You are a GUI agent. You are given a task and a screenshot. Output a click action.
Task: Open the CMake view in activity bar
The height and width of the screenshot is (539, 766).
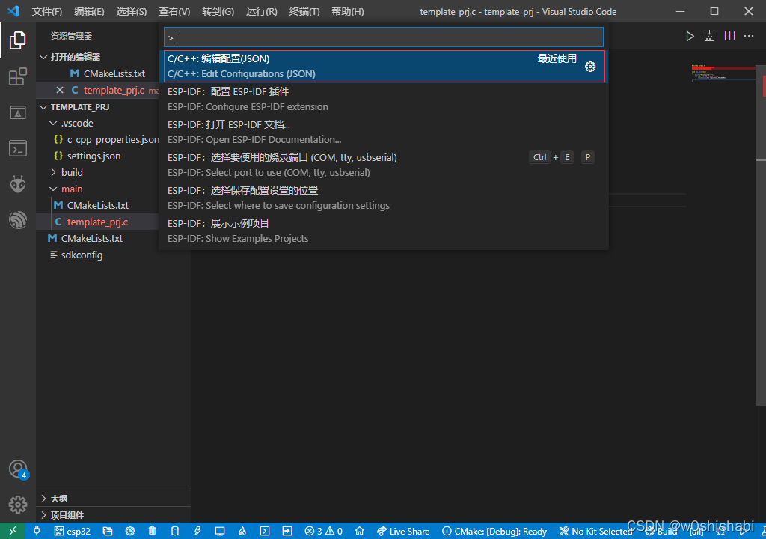tap(18, 112)
